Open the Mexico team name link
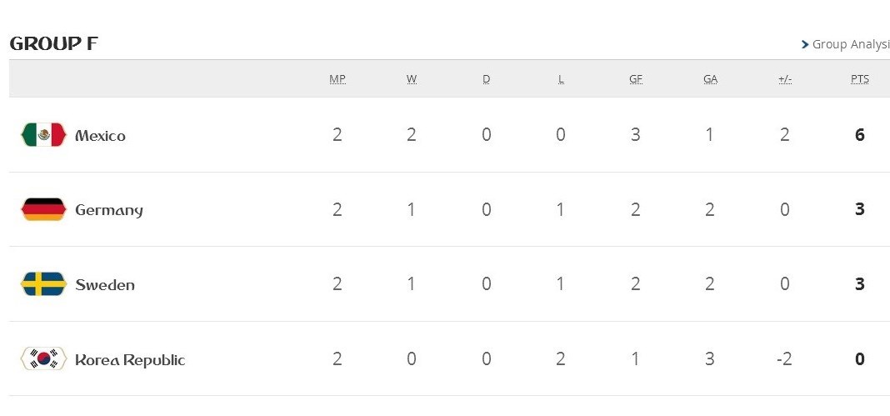Image resolution: width=890 pixels, height=416 pixels. 100,136
